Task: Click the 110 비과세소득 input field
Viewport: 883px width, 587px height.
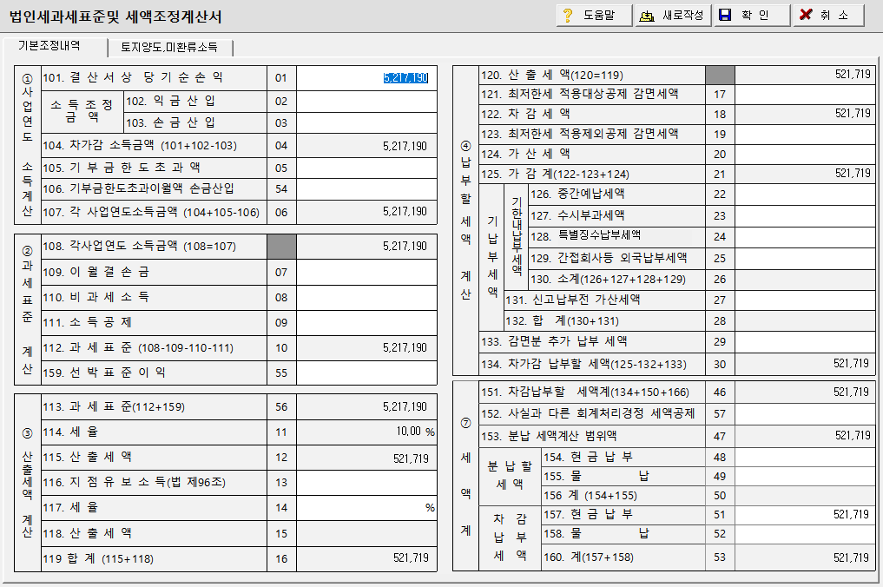Action: (366, 297)
